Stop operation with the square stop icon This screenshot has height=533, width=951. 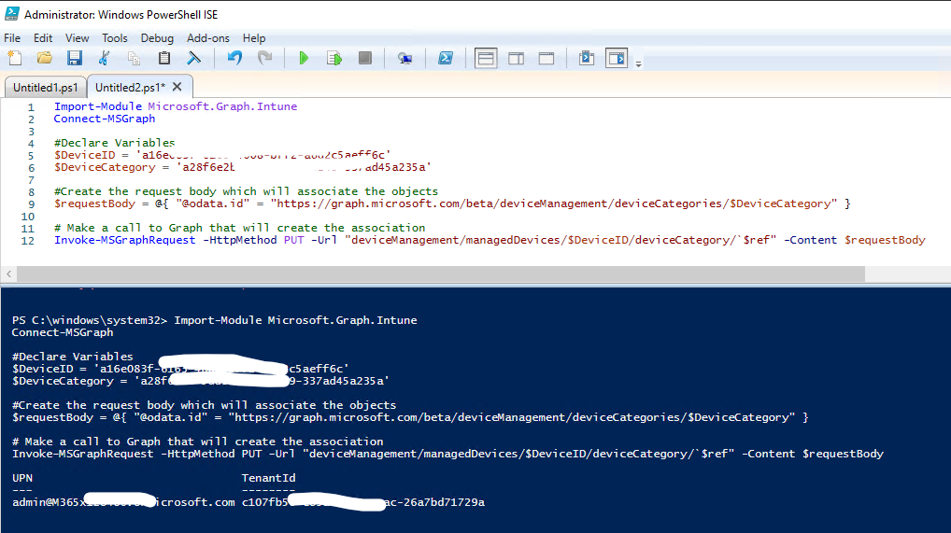[365, 58]
